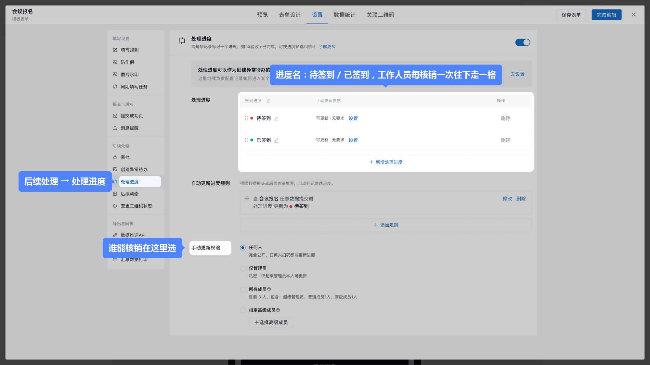Select the 指定高级成员 radio option

click(242, 310)
